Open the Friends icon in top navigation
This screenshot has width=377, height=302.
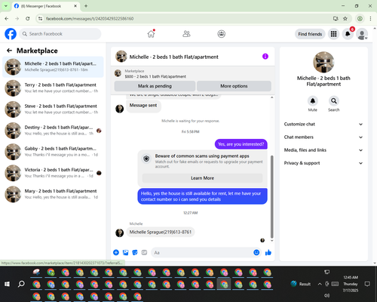(x=186, y=34)
